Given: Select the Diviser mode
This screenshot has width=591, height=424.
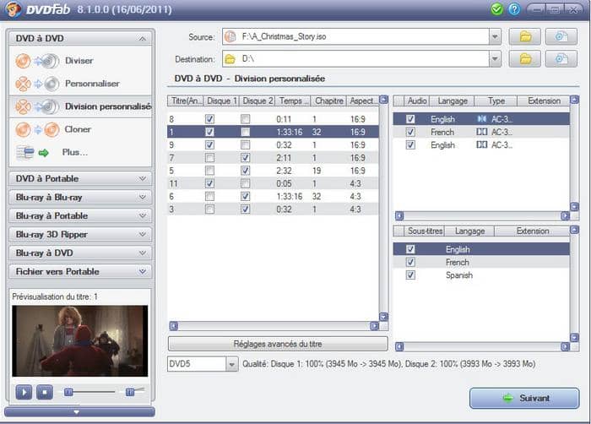Looking at the screenshot, I should pos(79,61).
